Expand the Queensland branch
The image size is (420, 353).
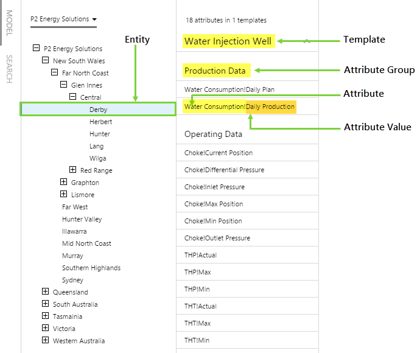click(45, 292)
